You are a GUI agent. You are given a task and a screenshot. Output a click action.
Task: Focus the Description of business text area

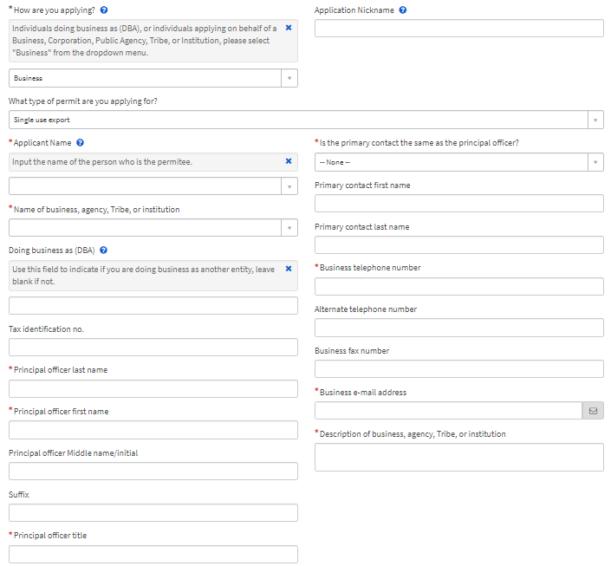(x=458, y=457)
